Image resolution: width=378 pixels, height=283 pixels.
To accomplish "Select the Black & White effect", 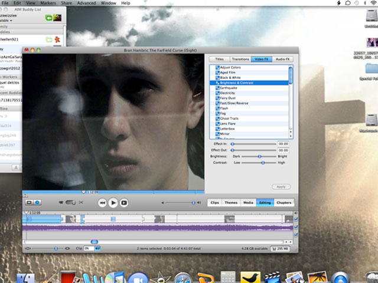I will coord(249,77).
